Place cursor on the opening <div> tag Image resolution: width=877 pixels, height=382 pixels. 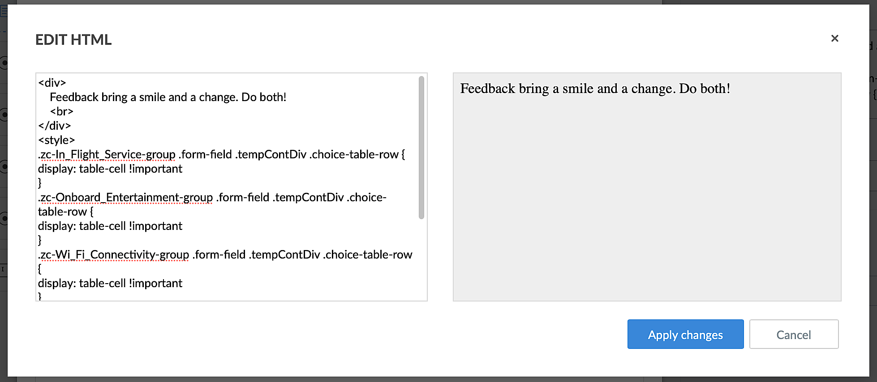tap(52, 83)
